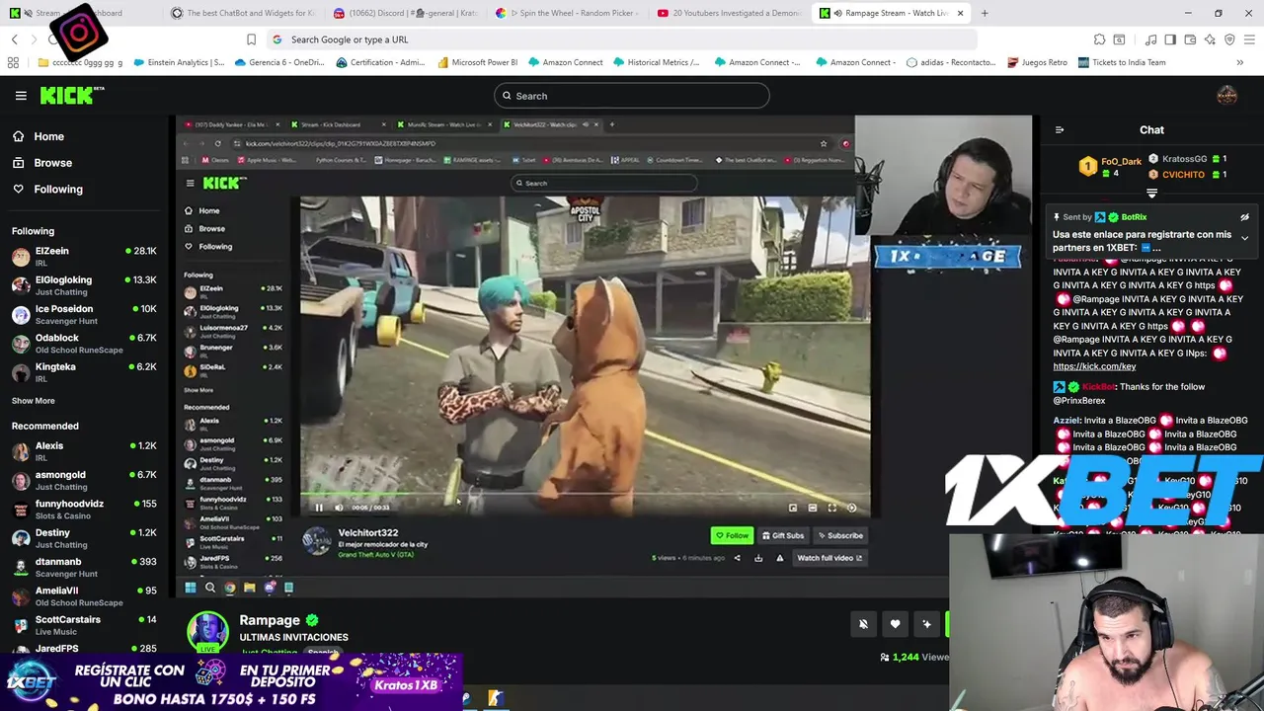Switch to the best ChatBot and Widgets tab
The height and width of the screenshot is (711, 1264).
tap(243, 13)
